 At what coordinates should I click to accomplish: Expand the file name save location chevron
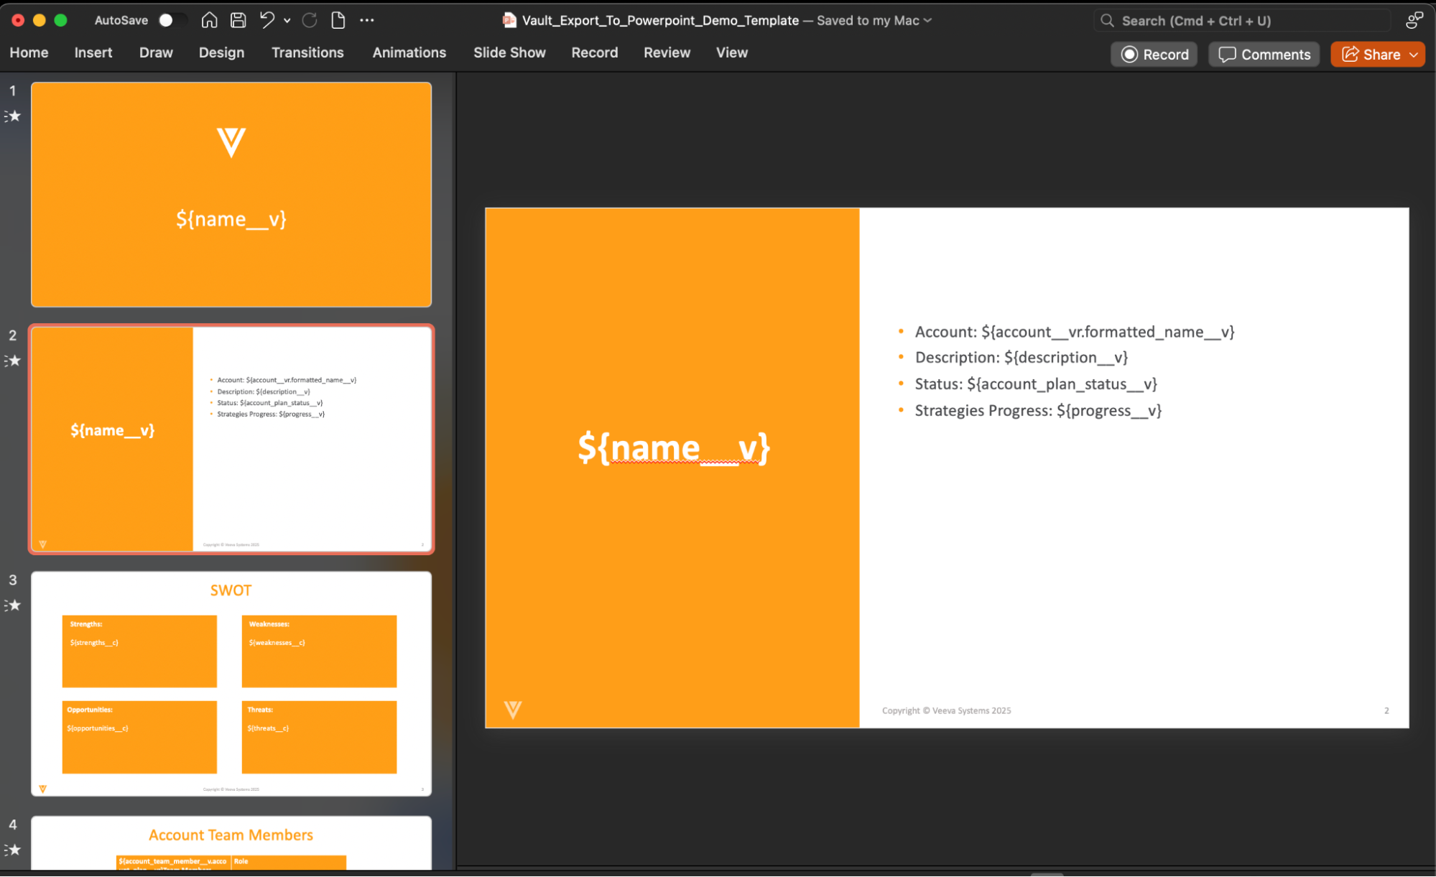[x=928, y=20]
